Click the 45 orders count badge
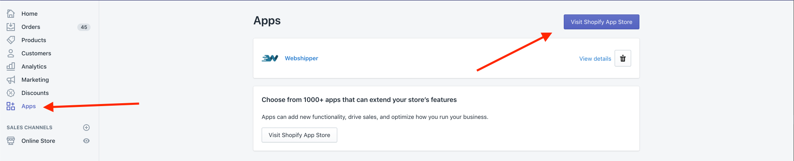 [84, 27]
